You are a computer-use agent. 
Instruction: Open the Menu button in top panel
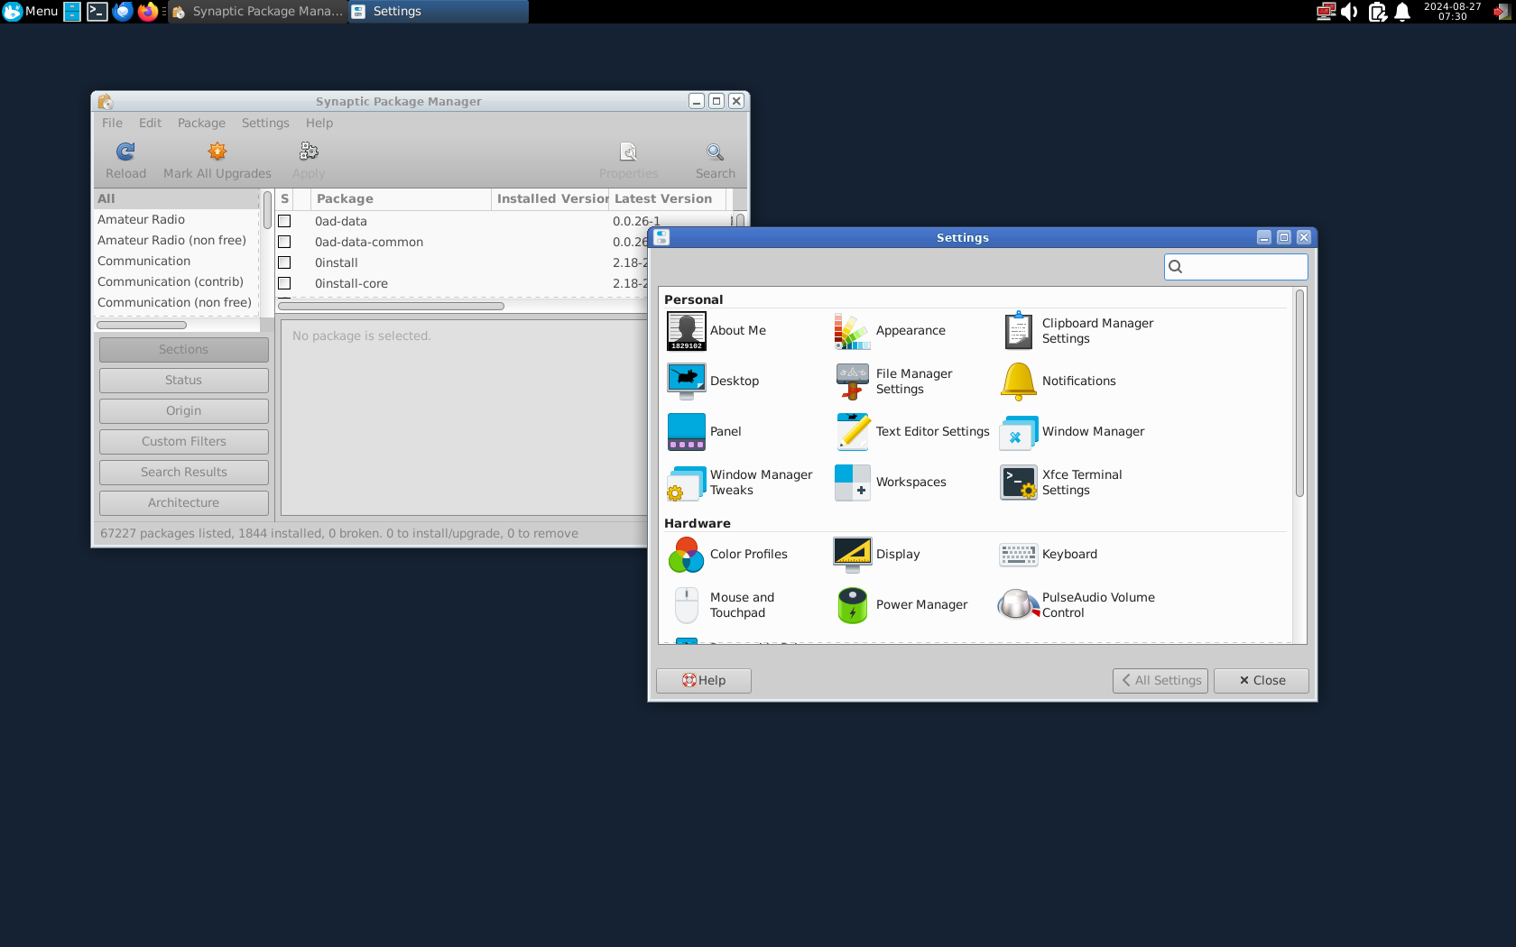coord(31,11)
